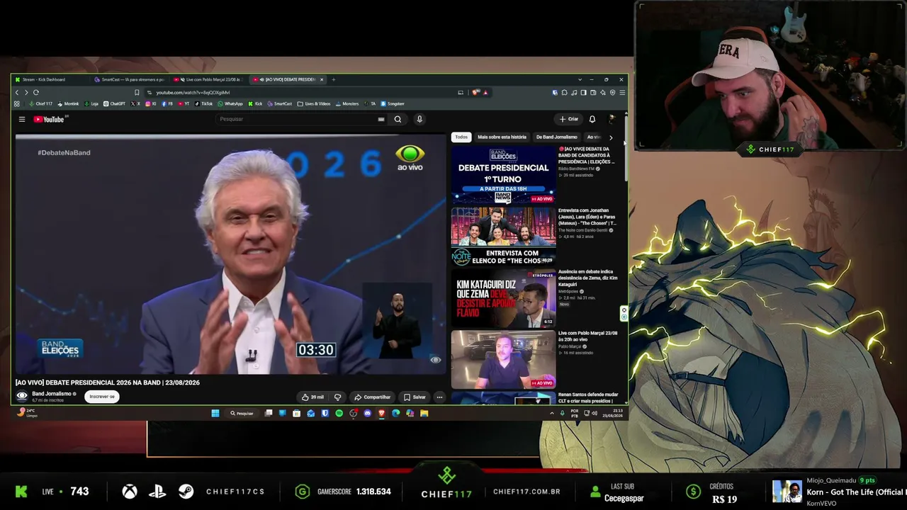
Task: Open File Explorer from the taskbar
Action: pyautogui.click(x=424, y=413)
